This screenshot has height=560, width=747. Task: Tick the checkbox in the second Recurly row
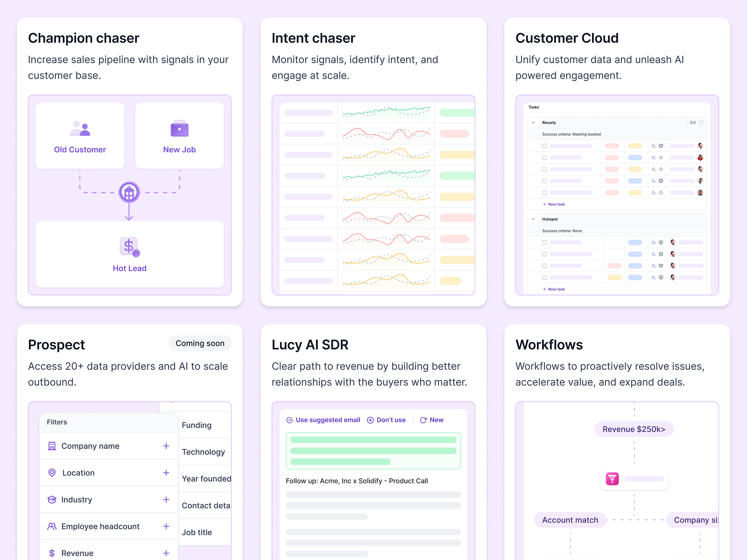(544, 157)
